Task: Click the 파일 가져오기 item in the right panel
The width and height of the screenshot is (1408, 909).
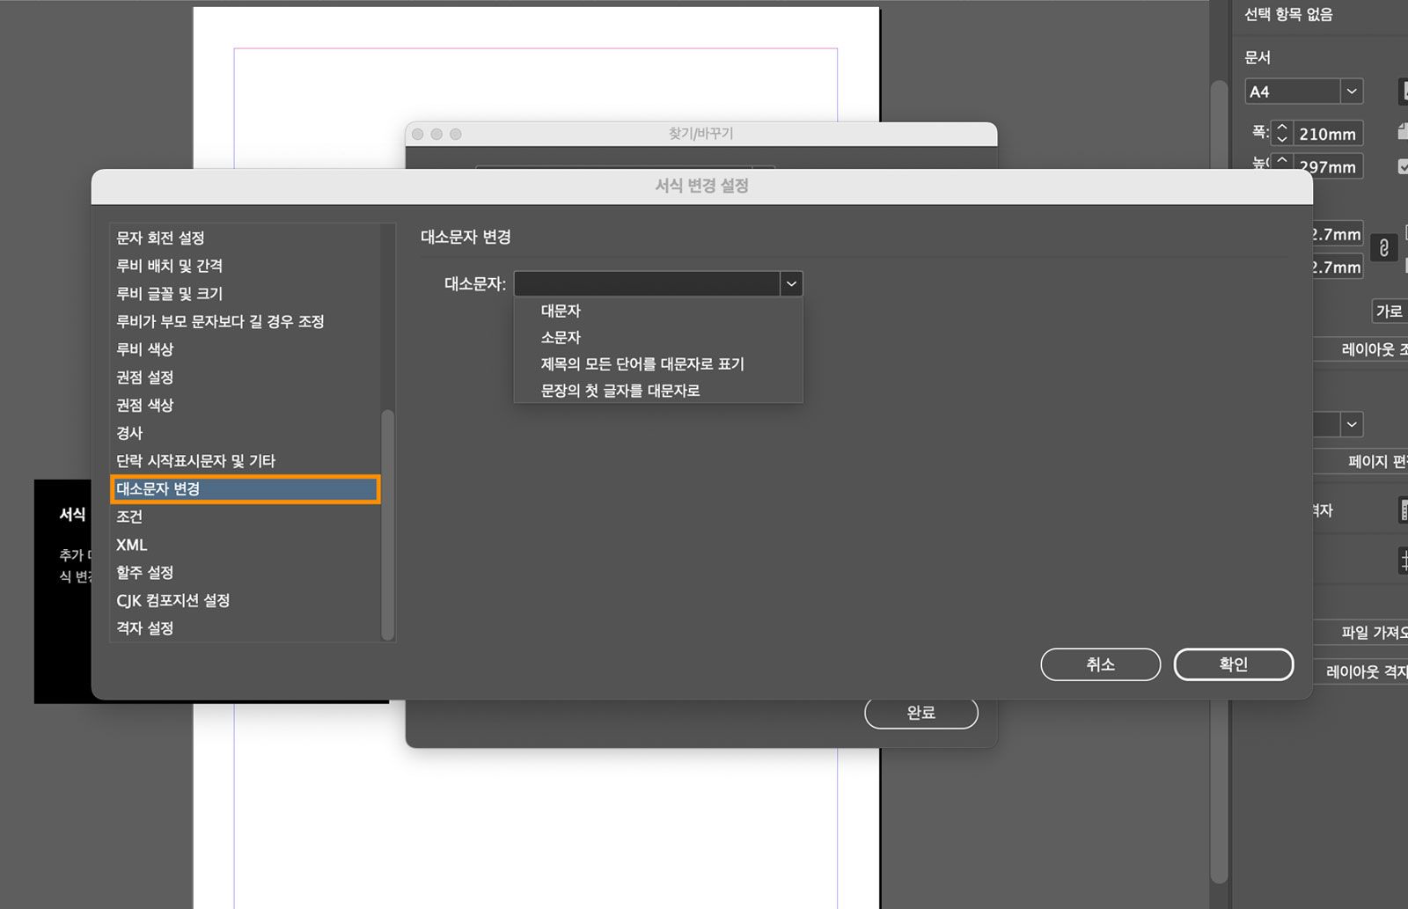Action: coord(1367,631)
